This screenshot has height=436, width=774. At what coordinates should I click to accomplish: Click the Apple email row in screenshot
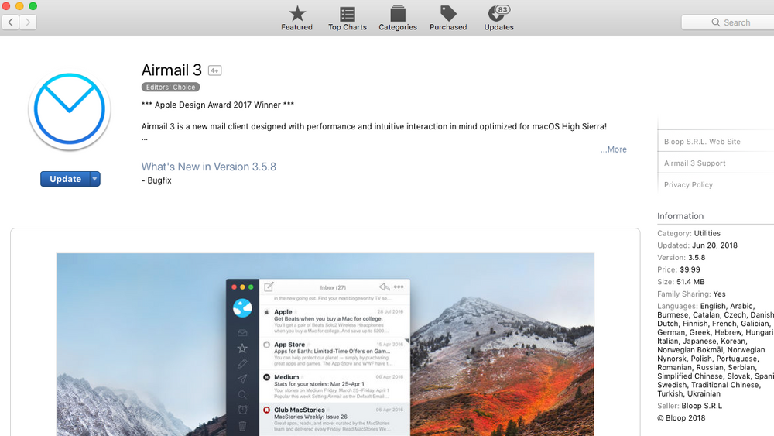click(334, 321)
